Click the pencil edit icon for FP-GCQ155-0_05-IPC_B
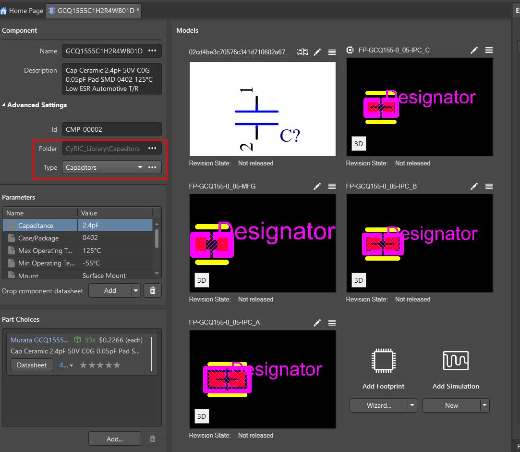The width and height of the screenshot is (520, 452). coord(474,187)
